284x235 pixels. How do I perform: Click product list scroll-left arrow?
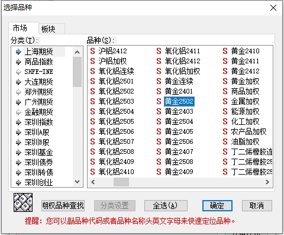coord(93,182)
